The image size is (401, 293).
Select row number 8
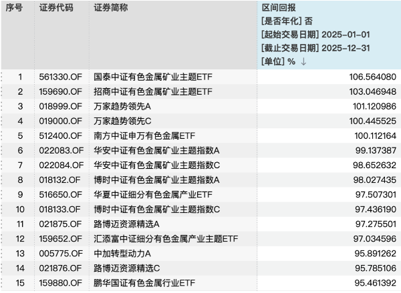point(20,180)
